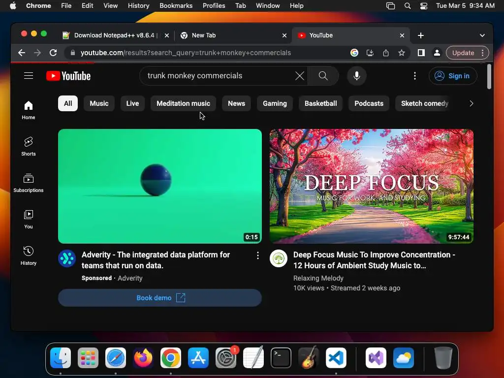Open Shorts in the sidebar
This screenshot has width=504, height=378.
(29, 147)
